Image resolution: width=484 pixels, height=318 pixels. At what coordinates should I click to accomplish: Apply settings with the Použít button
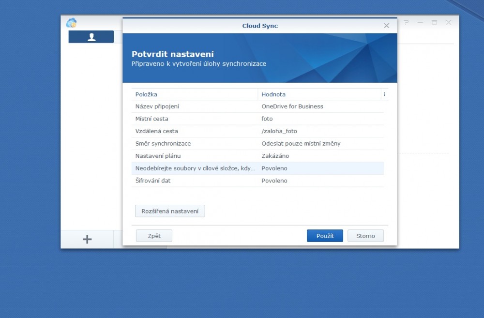click(x=325, y=236)
